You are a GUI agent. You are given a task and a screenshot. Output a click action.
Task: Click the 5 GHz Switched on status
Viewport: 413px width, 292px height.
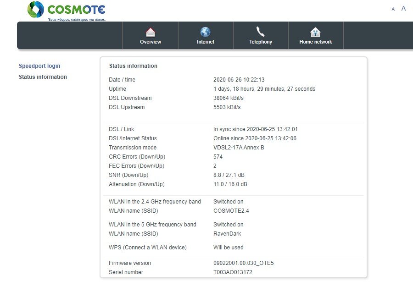point(229,225)
